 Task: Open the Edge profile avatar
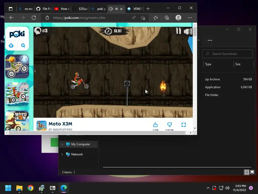pos(178,18)
